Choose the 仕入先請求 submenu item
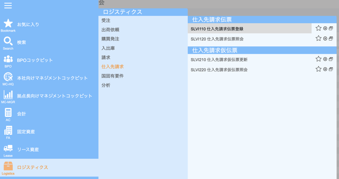 (112, 67)
